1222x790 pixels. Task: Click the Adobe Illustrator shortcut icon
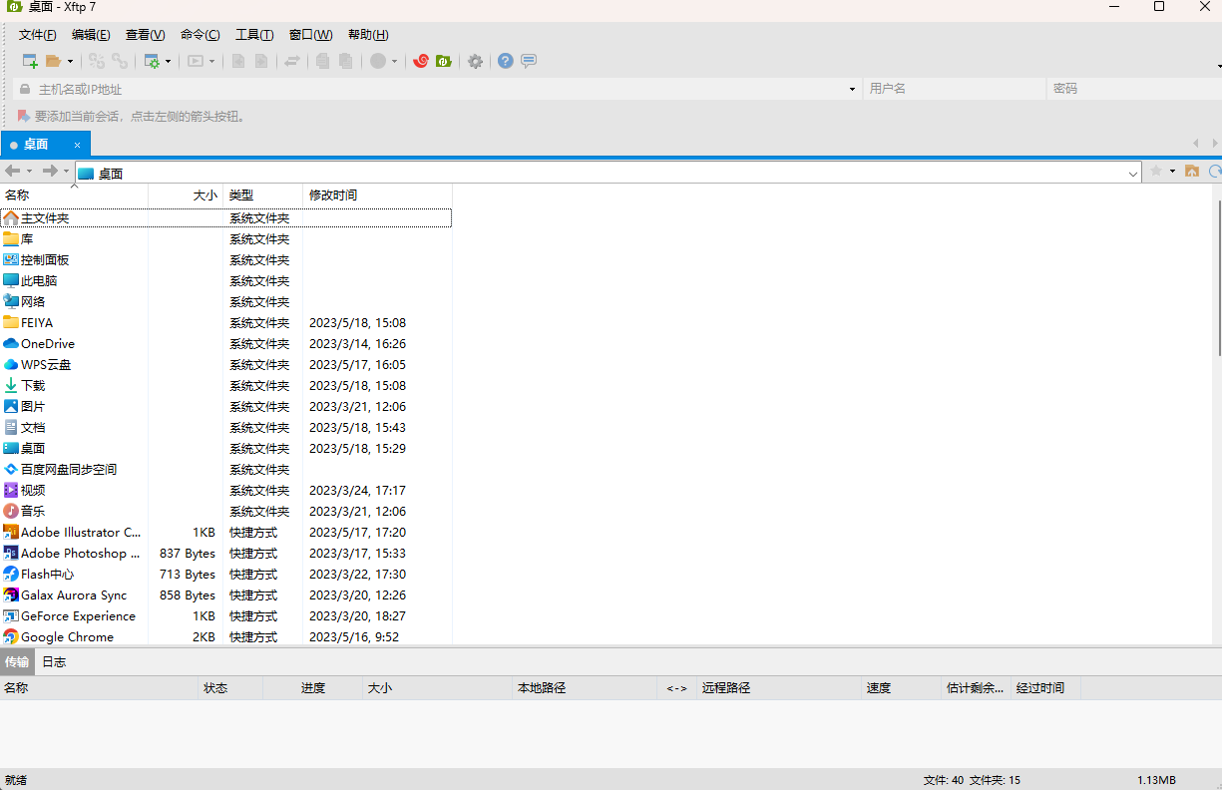tap(11, 532)
